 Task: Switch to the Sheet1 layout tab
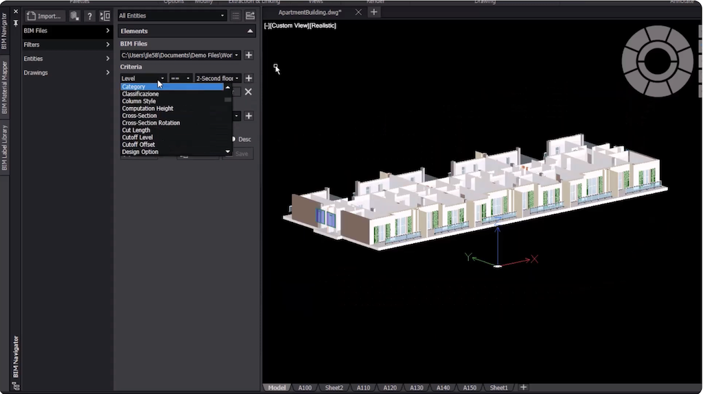click(x=499, y=388)
